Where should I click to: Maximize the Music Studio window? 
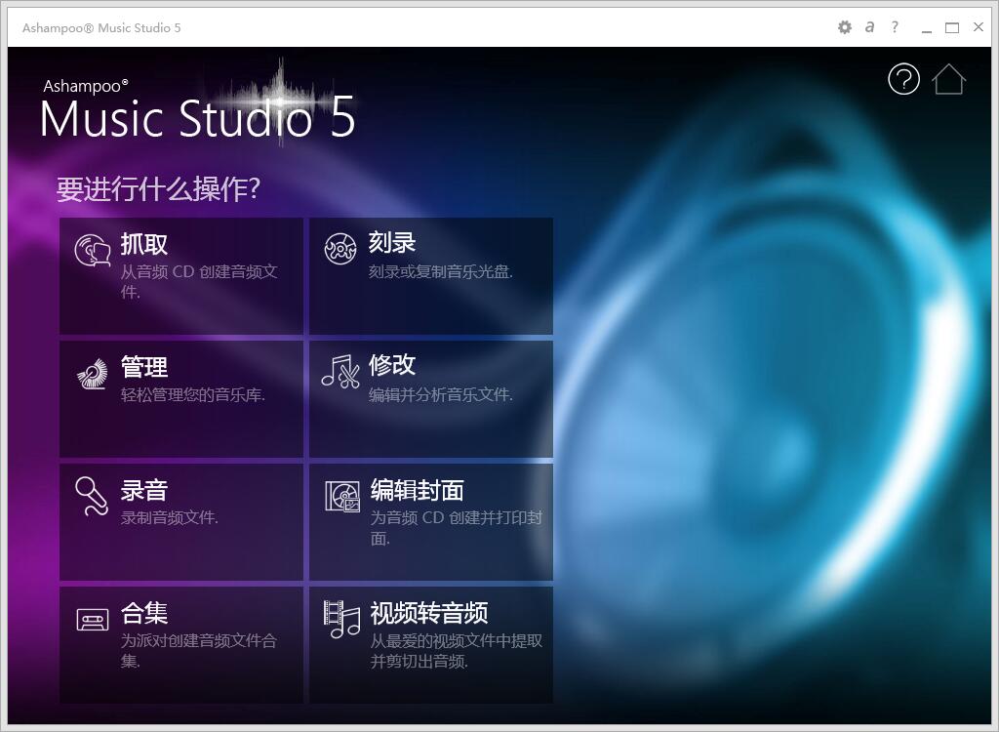pos(952,27)
